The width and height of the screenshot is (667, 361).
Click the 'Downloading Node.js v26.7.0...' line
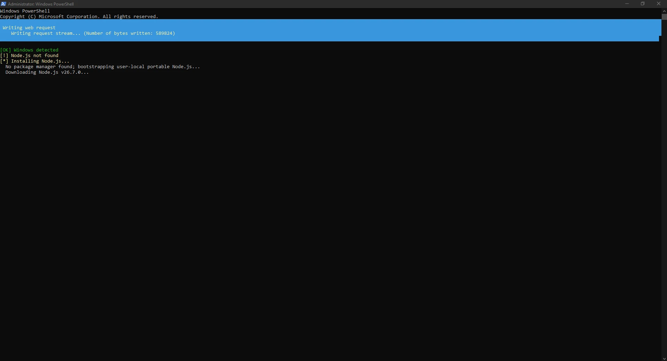tap(47, 72)
